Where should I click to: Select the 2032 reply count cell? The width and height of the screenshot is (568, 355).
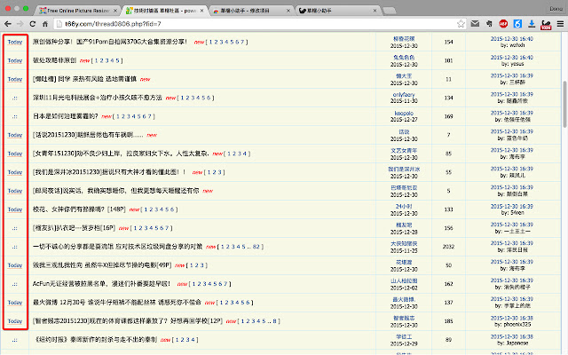[x=448, y=247]
